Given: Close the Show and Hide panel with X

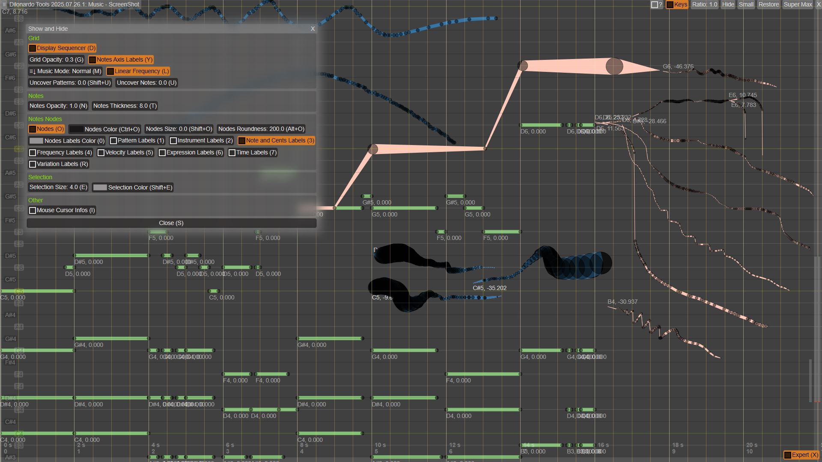Looking at the screenshot, I should click(x=313, y=29).
